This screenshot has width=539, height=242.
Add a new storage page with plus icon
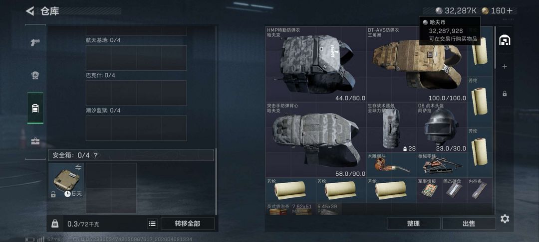(x=504, y=67)
